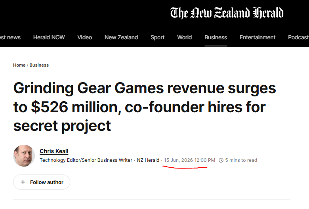The height and width of the screenshot is (209, 309).
Task: Click the plus icon in Follow author
Action: [x=23, y=182]
